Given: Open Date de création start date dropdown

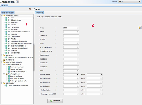Looking at the screenshot, I should pyautogui.click(x=78, y=75).
